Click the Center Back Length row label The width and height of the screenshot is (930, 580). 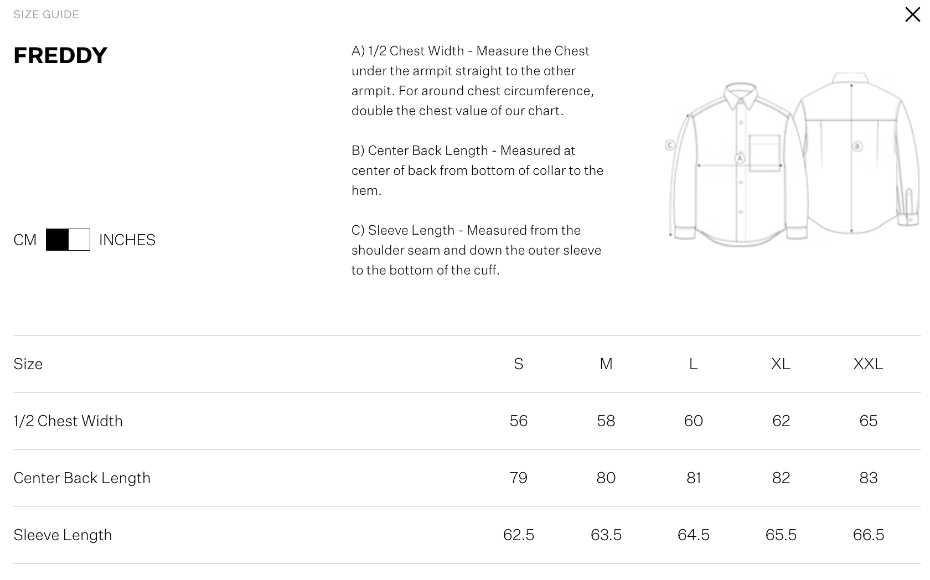point(82,478)
